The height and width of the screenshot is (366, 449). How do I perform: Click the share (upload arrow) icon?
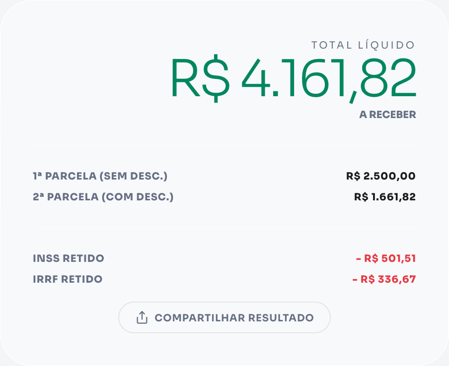point(142,317)
